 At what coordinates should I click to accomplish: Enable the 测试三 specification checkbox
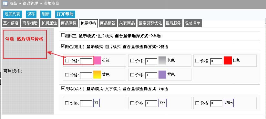(63, 35)
